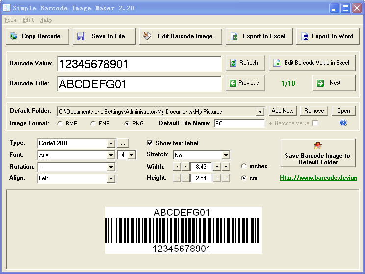Viewport: 365px width, 274px height.
Task: Open the Edit menu
Action: pyautogui.click(x=28, y=20)
